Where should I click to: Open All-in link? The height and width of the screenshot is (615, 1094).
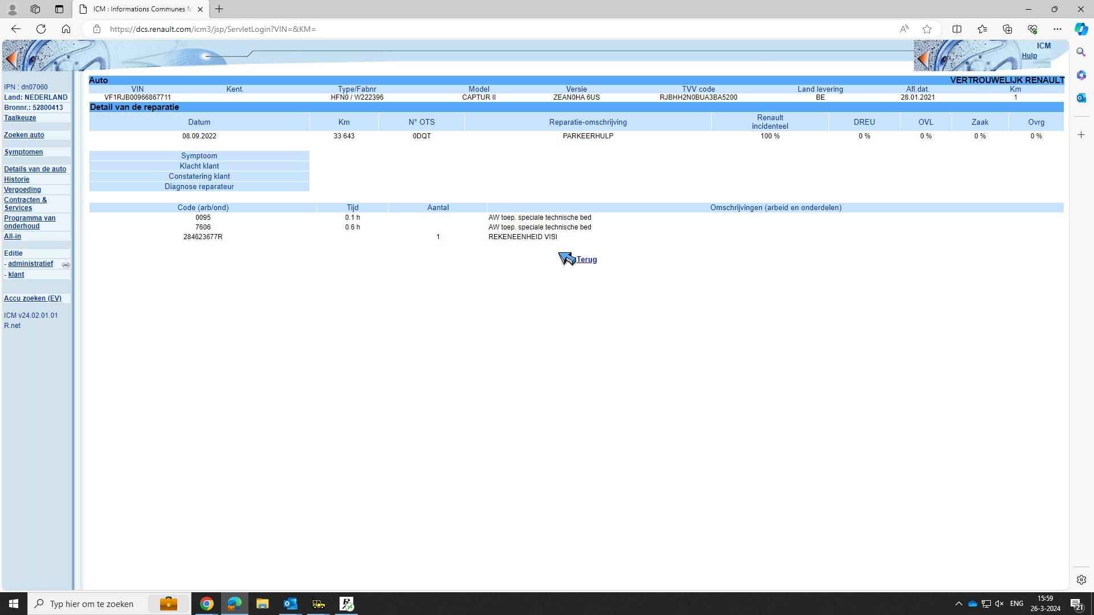[x=13, y=236]
